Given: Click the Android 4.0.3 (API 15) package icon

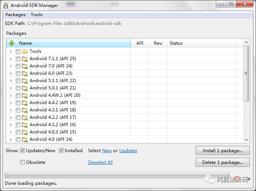Looking at the screenshot, I should [x=25, y=132].
